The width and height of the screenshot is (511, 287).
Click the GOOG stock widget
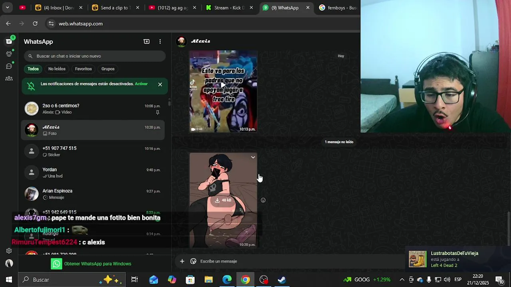(x=366, y=280)
